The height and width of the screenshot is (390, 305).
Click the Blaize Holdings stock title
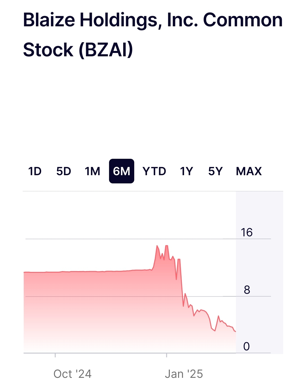(153, 35)
